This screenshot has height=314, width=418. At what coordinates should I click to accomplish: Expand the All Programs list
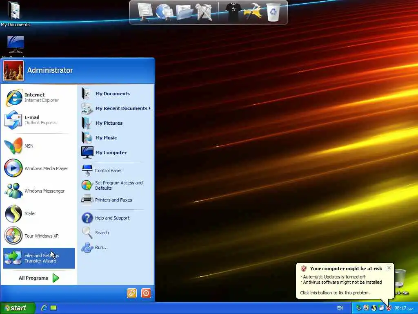click(39, 278)
